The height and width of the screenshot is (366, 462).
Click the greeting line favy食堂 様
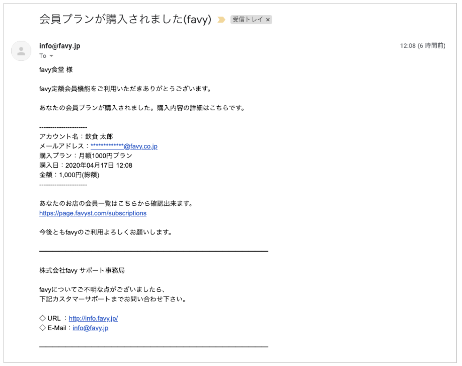(56, 70)
